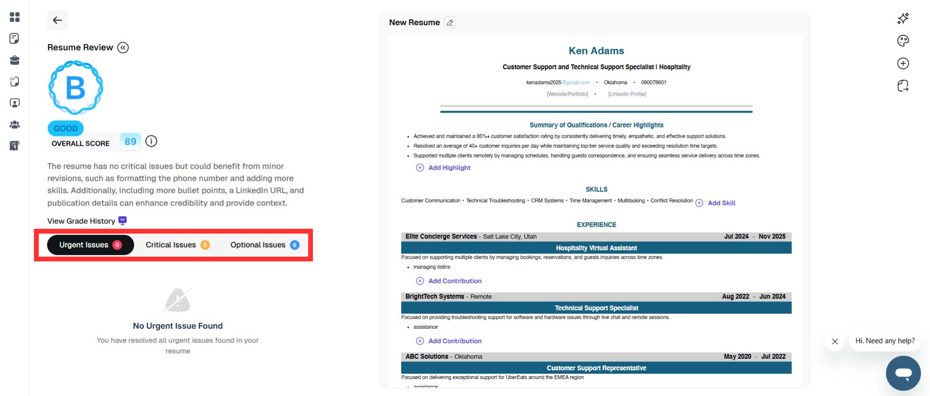Open the chat support widget
930x396 pixels.
coord(903,373)
